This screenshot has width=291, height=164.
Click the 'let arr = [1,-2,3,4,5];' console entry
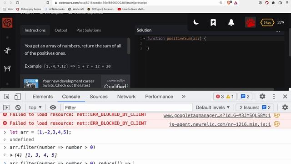click(x=40, y=132)
